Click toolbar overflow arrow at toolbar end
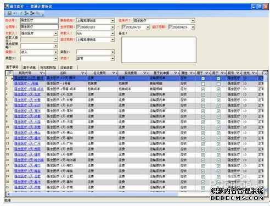This screenshot has width=270, height=206. (43, 14)
